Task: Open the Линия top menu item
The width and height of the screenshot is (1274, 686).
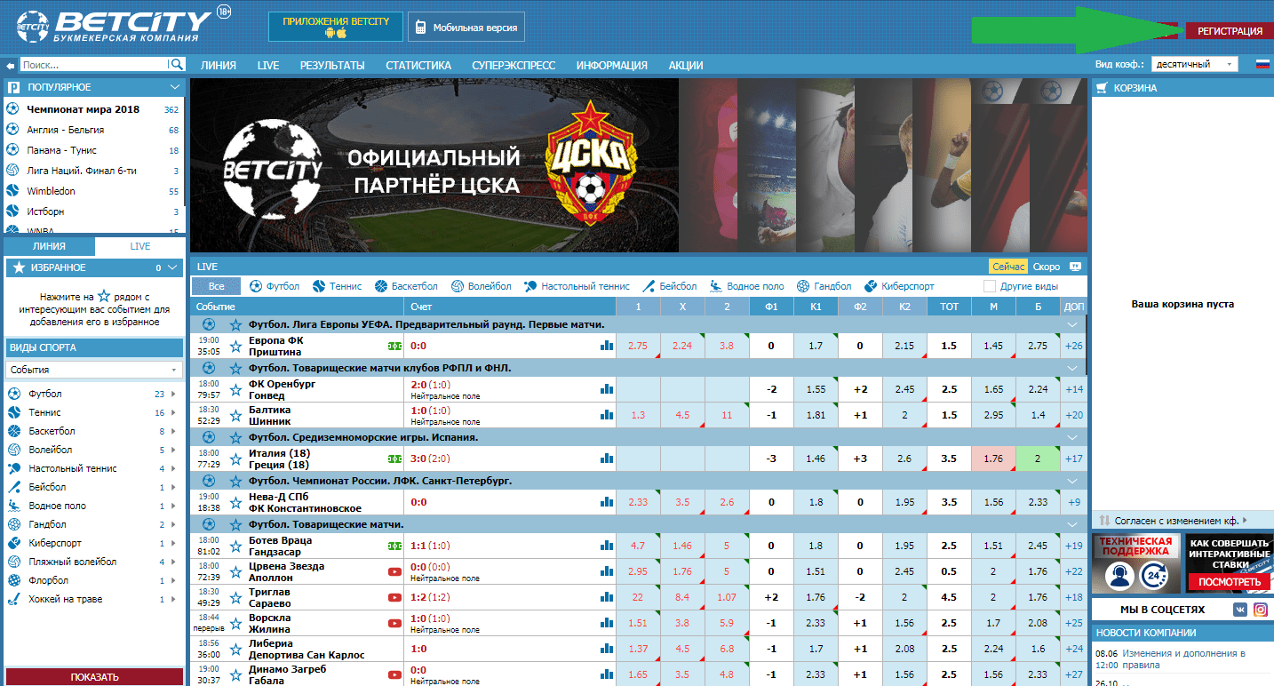Action: (219, 65)
